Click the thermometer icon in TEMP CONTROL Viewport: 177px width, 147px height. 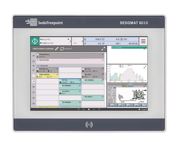[x=37, y=77]
